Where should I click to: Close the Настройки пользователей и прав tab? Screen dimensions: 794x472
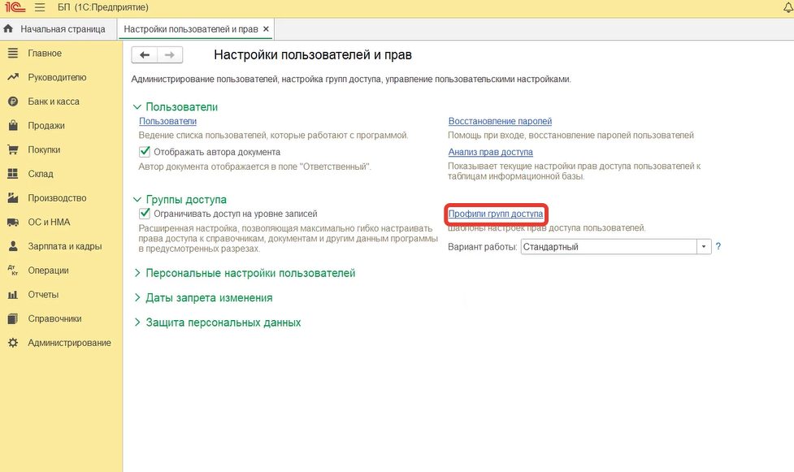tap(266, 29)
